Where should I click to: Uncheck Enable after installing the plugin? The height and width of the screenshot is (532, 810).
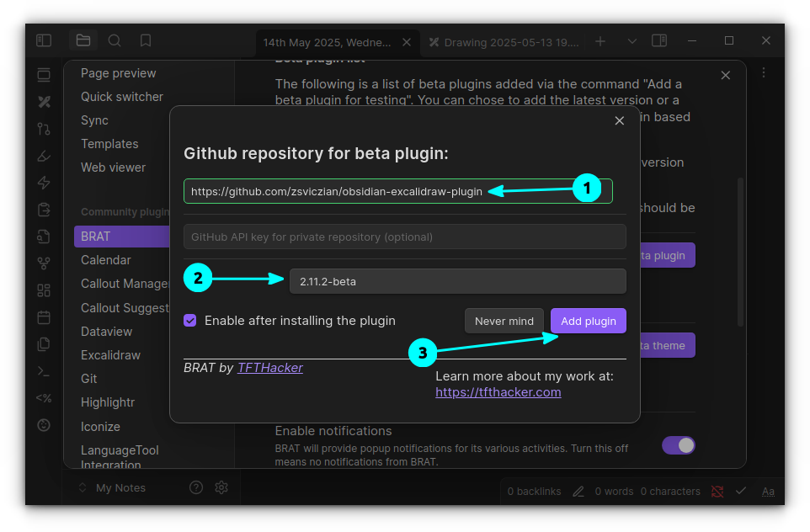coord(190,321)
